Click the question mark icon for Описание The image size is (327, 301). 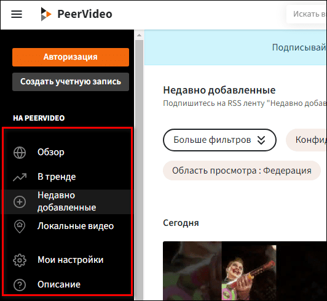[x=20, y=285]
